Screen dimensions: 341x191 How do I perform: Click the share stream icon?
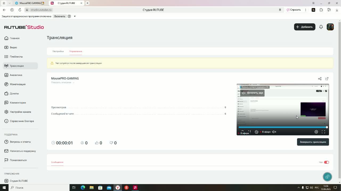320,79
